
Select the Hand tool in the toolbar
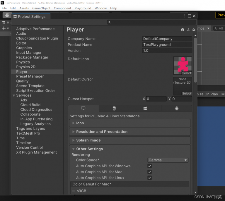tap(7, 15)
